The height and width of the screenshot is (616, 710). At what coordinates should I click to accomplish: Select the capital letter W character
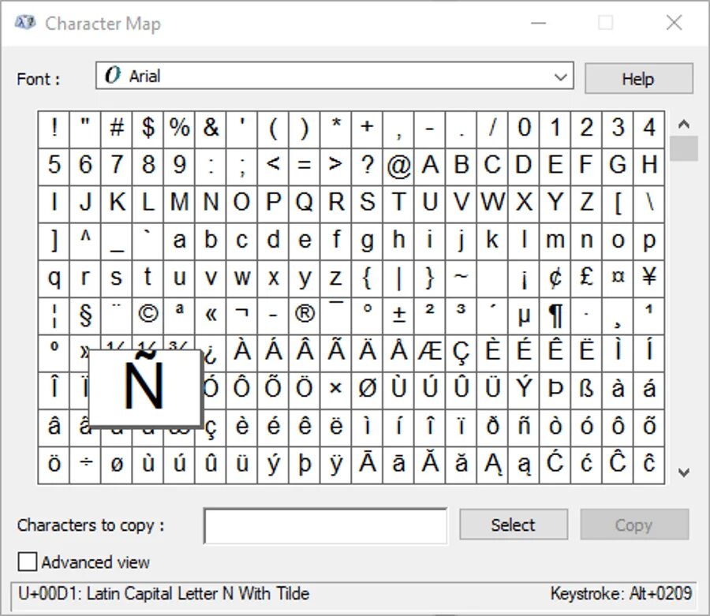[x=492, y=203]
